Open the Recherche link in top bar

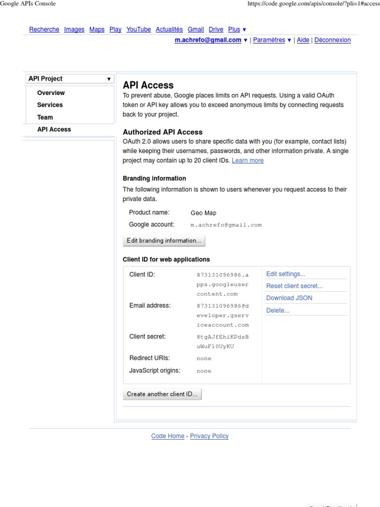(x=44, y=29)
